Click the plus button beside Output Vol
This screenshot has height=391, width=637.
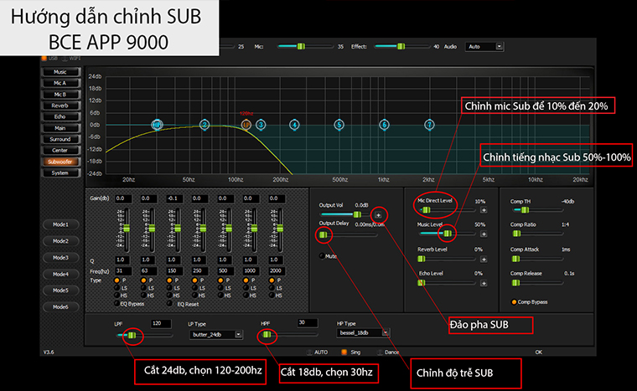pyautogui.click(x=378, y=215)
